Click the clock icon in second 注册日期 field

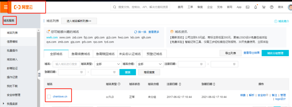click(234, 64)
